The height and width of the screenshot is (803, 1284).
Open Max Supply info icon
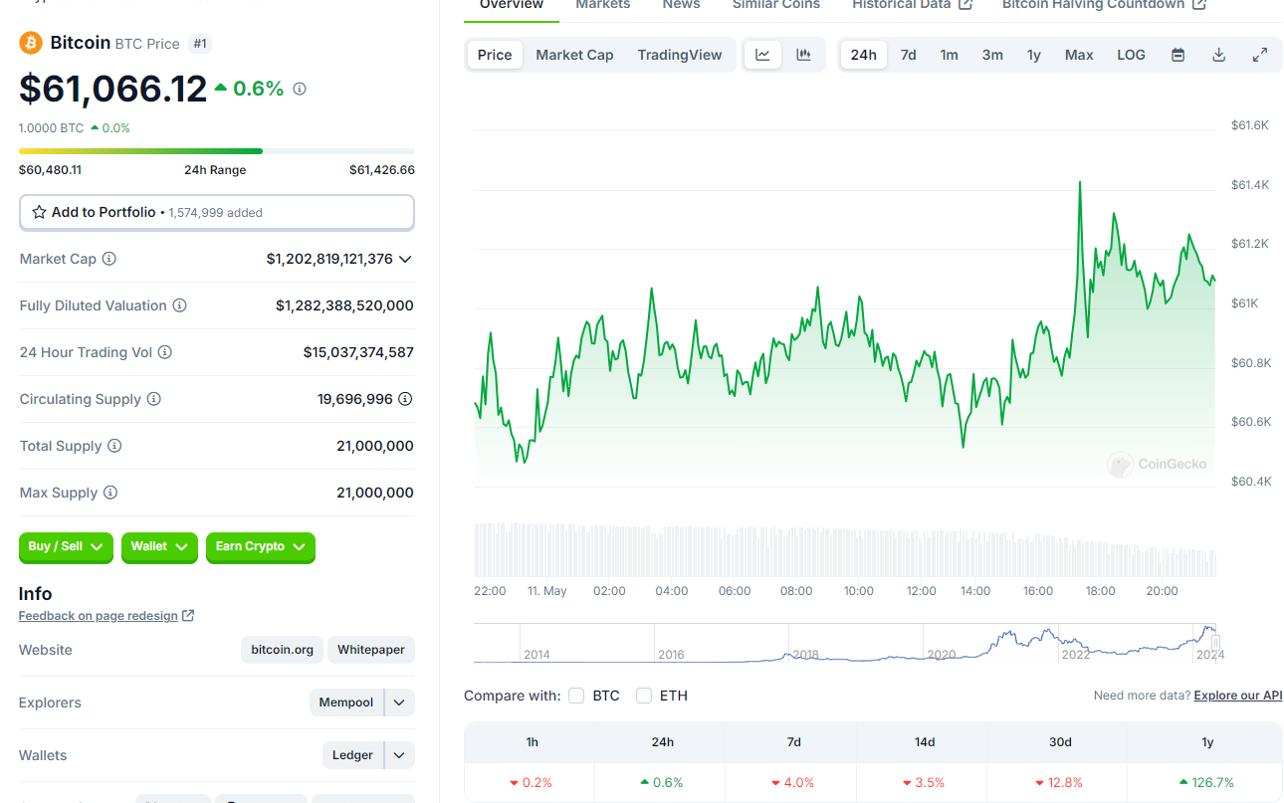point(110,493)
